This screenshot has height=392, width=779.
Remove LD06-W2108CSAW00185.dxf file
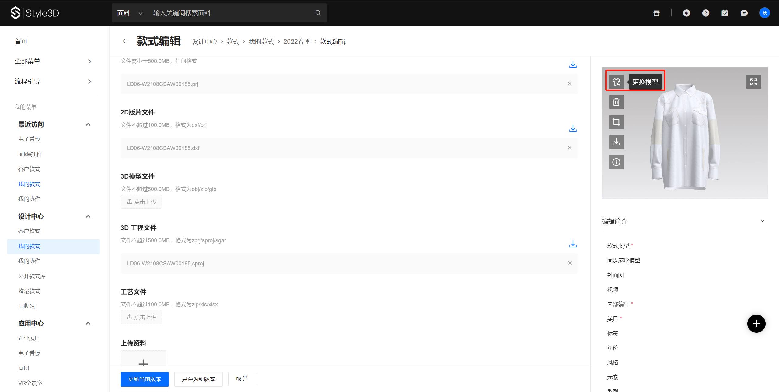(570, 148)
